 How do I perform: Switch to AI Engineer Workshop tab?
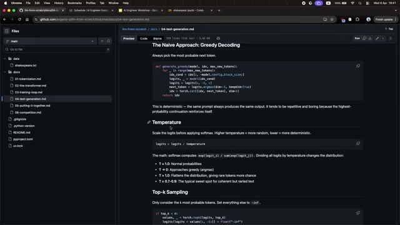pyautogui.click(x=140, y=11)
